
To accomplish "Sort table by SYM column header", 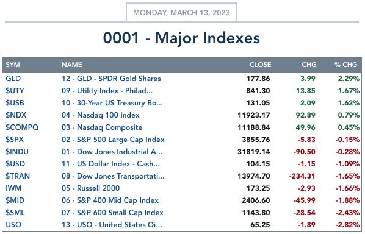I will tap(13, 65).
